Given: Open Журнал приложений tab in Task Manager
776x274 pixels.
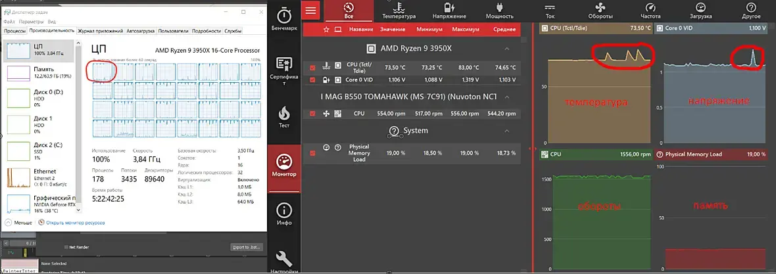Looking at the screenshot, I should coord(101,31).
